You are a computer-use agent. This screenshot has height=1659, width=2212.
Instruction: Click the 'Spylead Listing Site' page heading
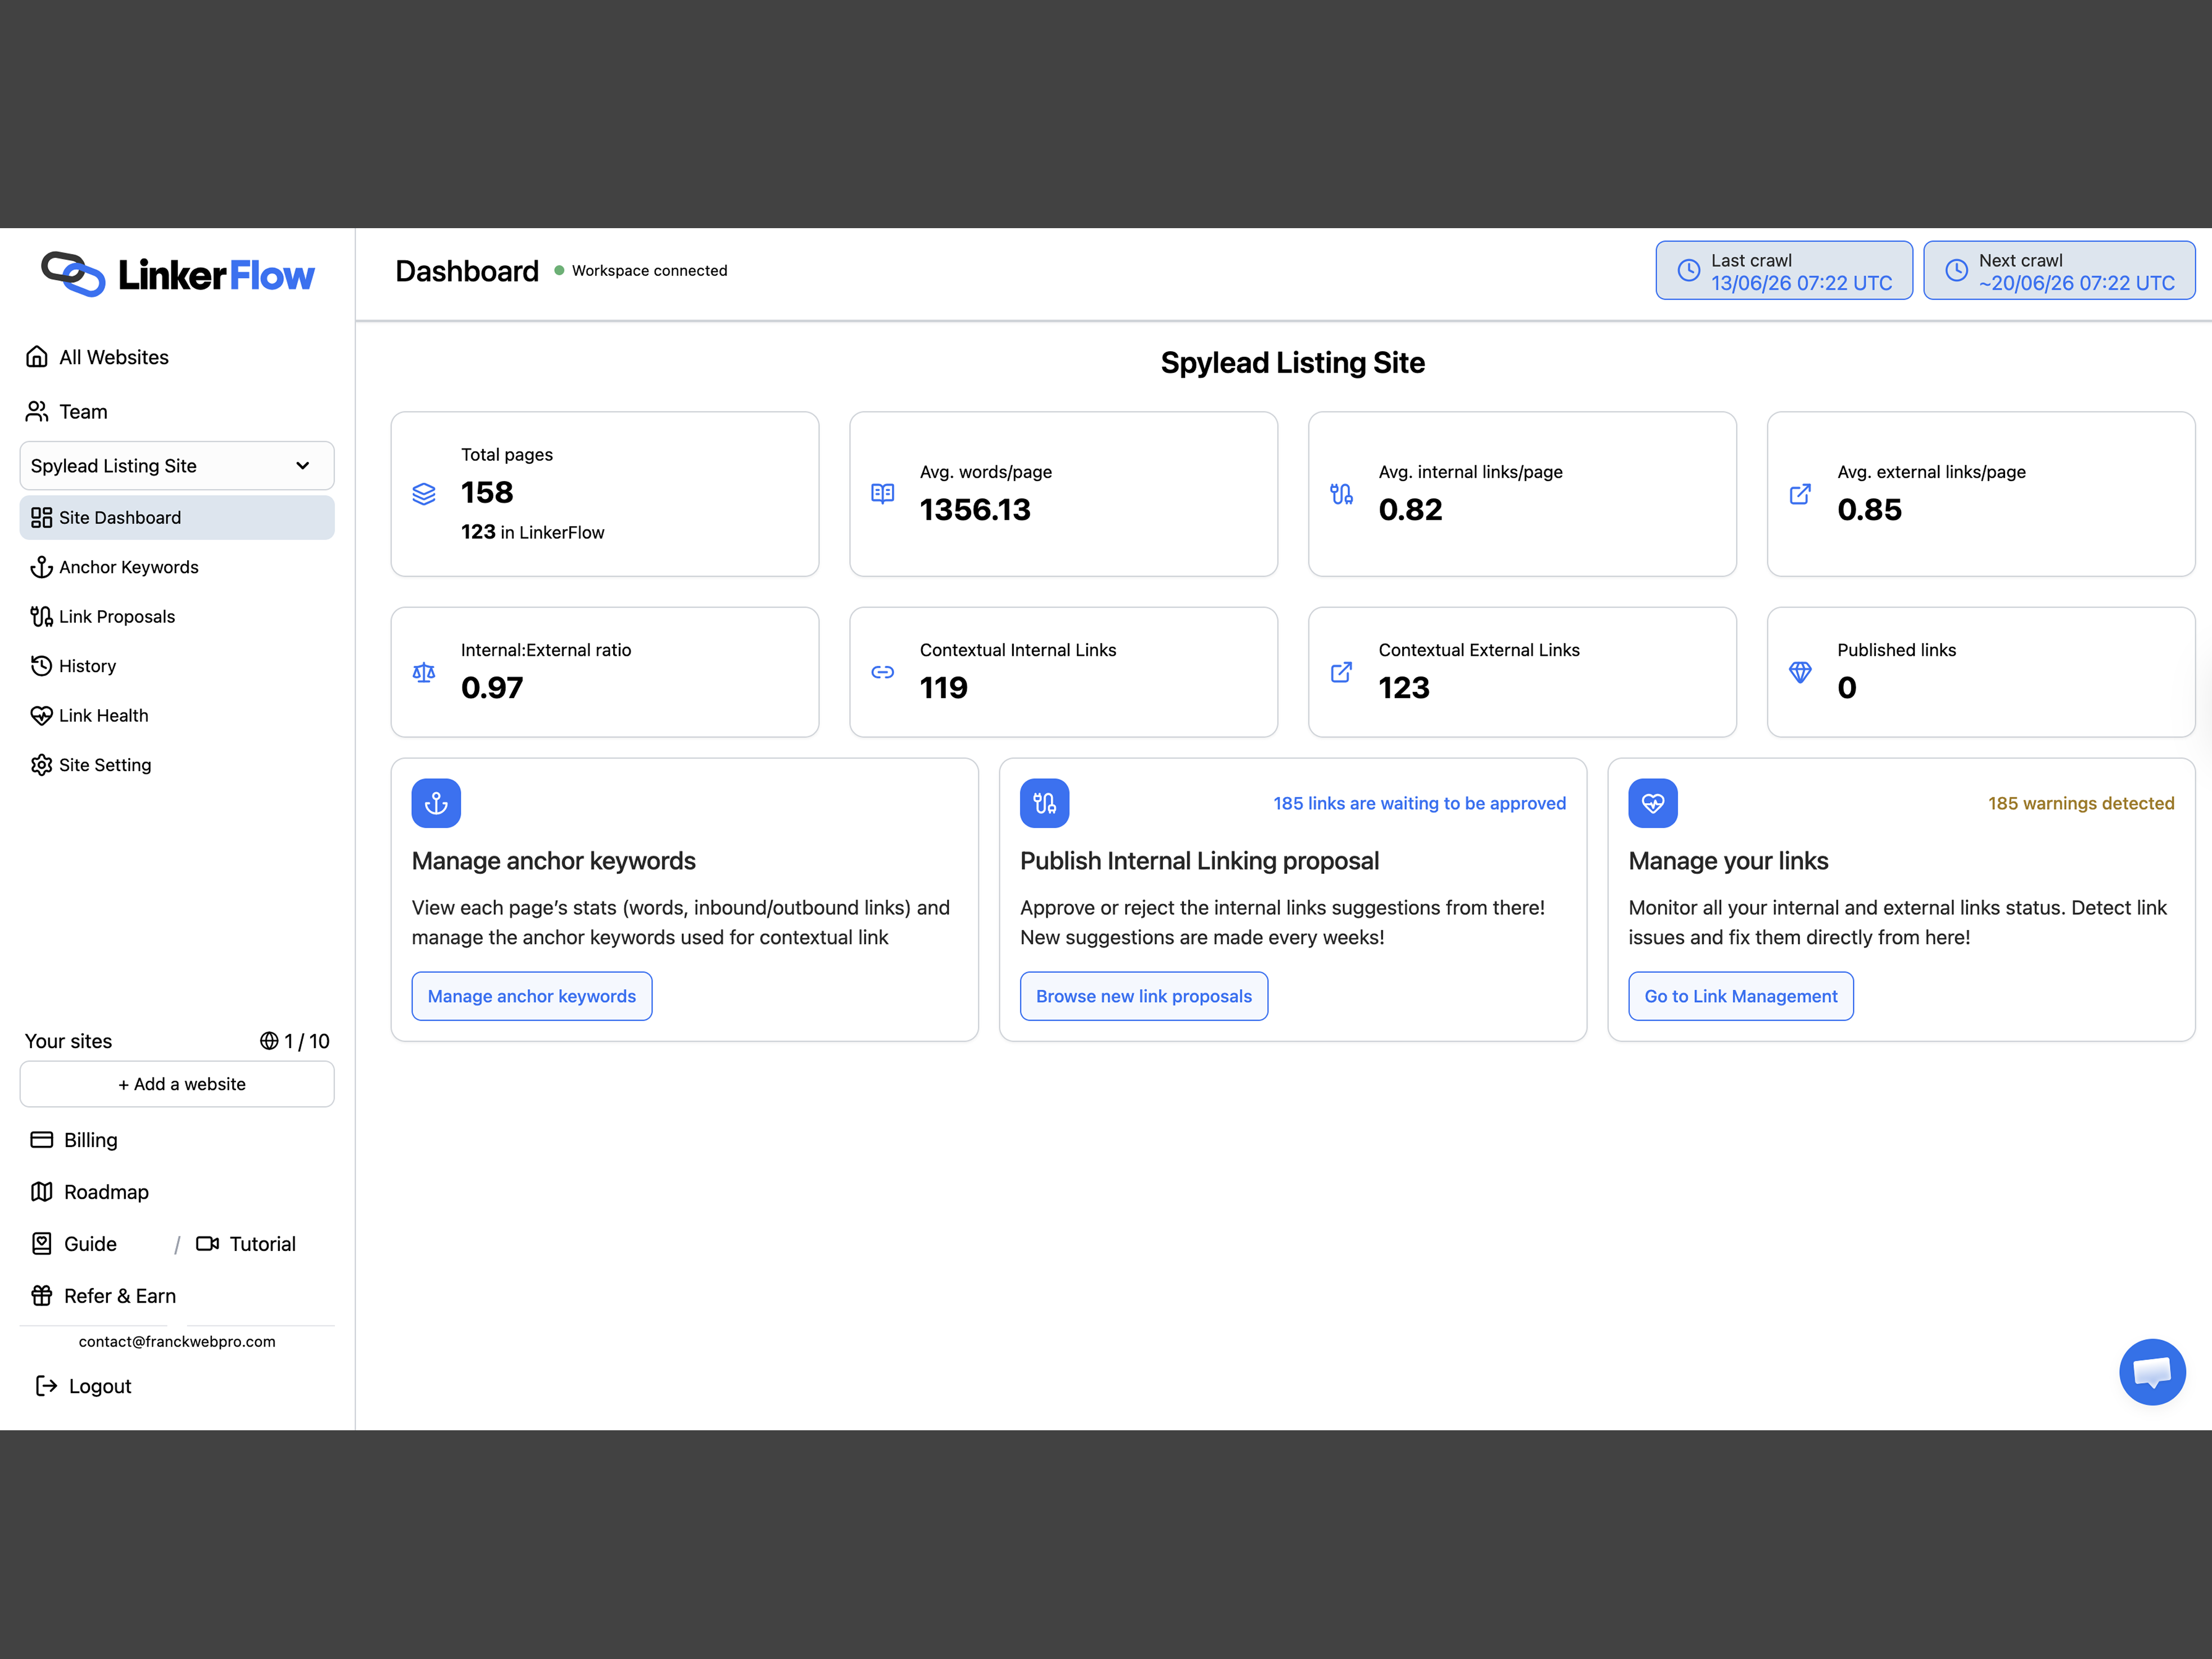click(1293, 362)
